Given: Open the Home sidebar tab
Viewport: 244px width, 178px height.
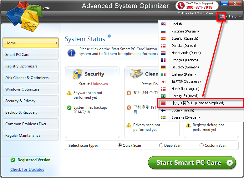Looking at the screenshot, I should pos(31,43).
